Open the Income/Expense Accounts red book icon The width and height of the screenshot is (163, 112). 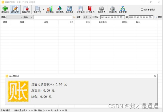pos(90,9)
